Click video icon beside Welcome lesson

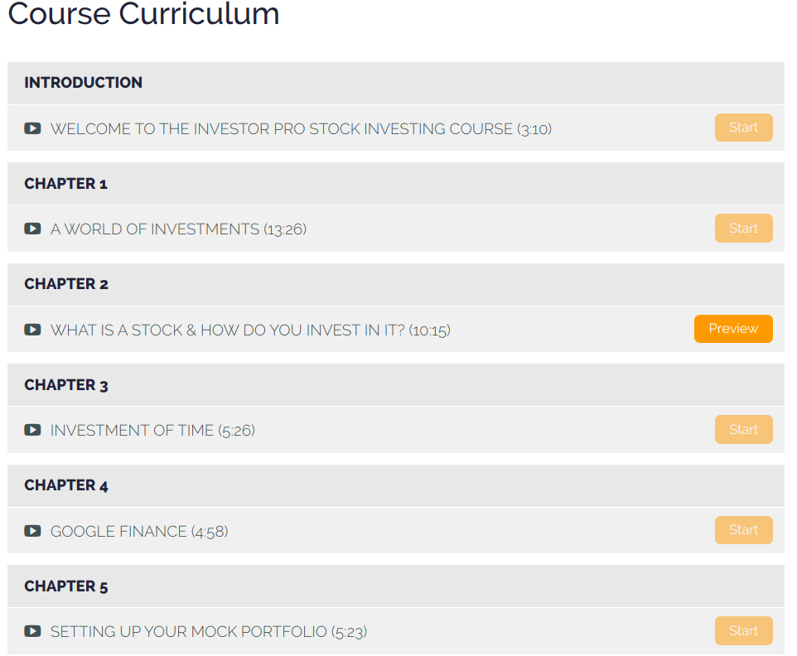coord(32,128)
